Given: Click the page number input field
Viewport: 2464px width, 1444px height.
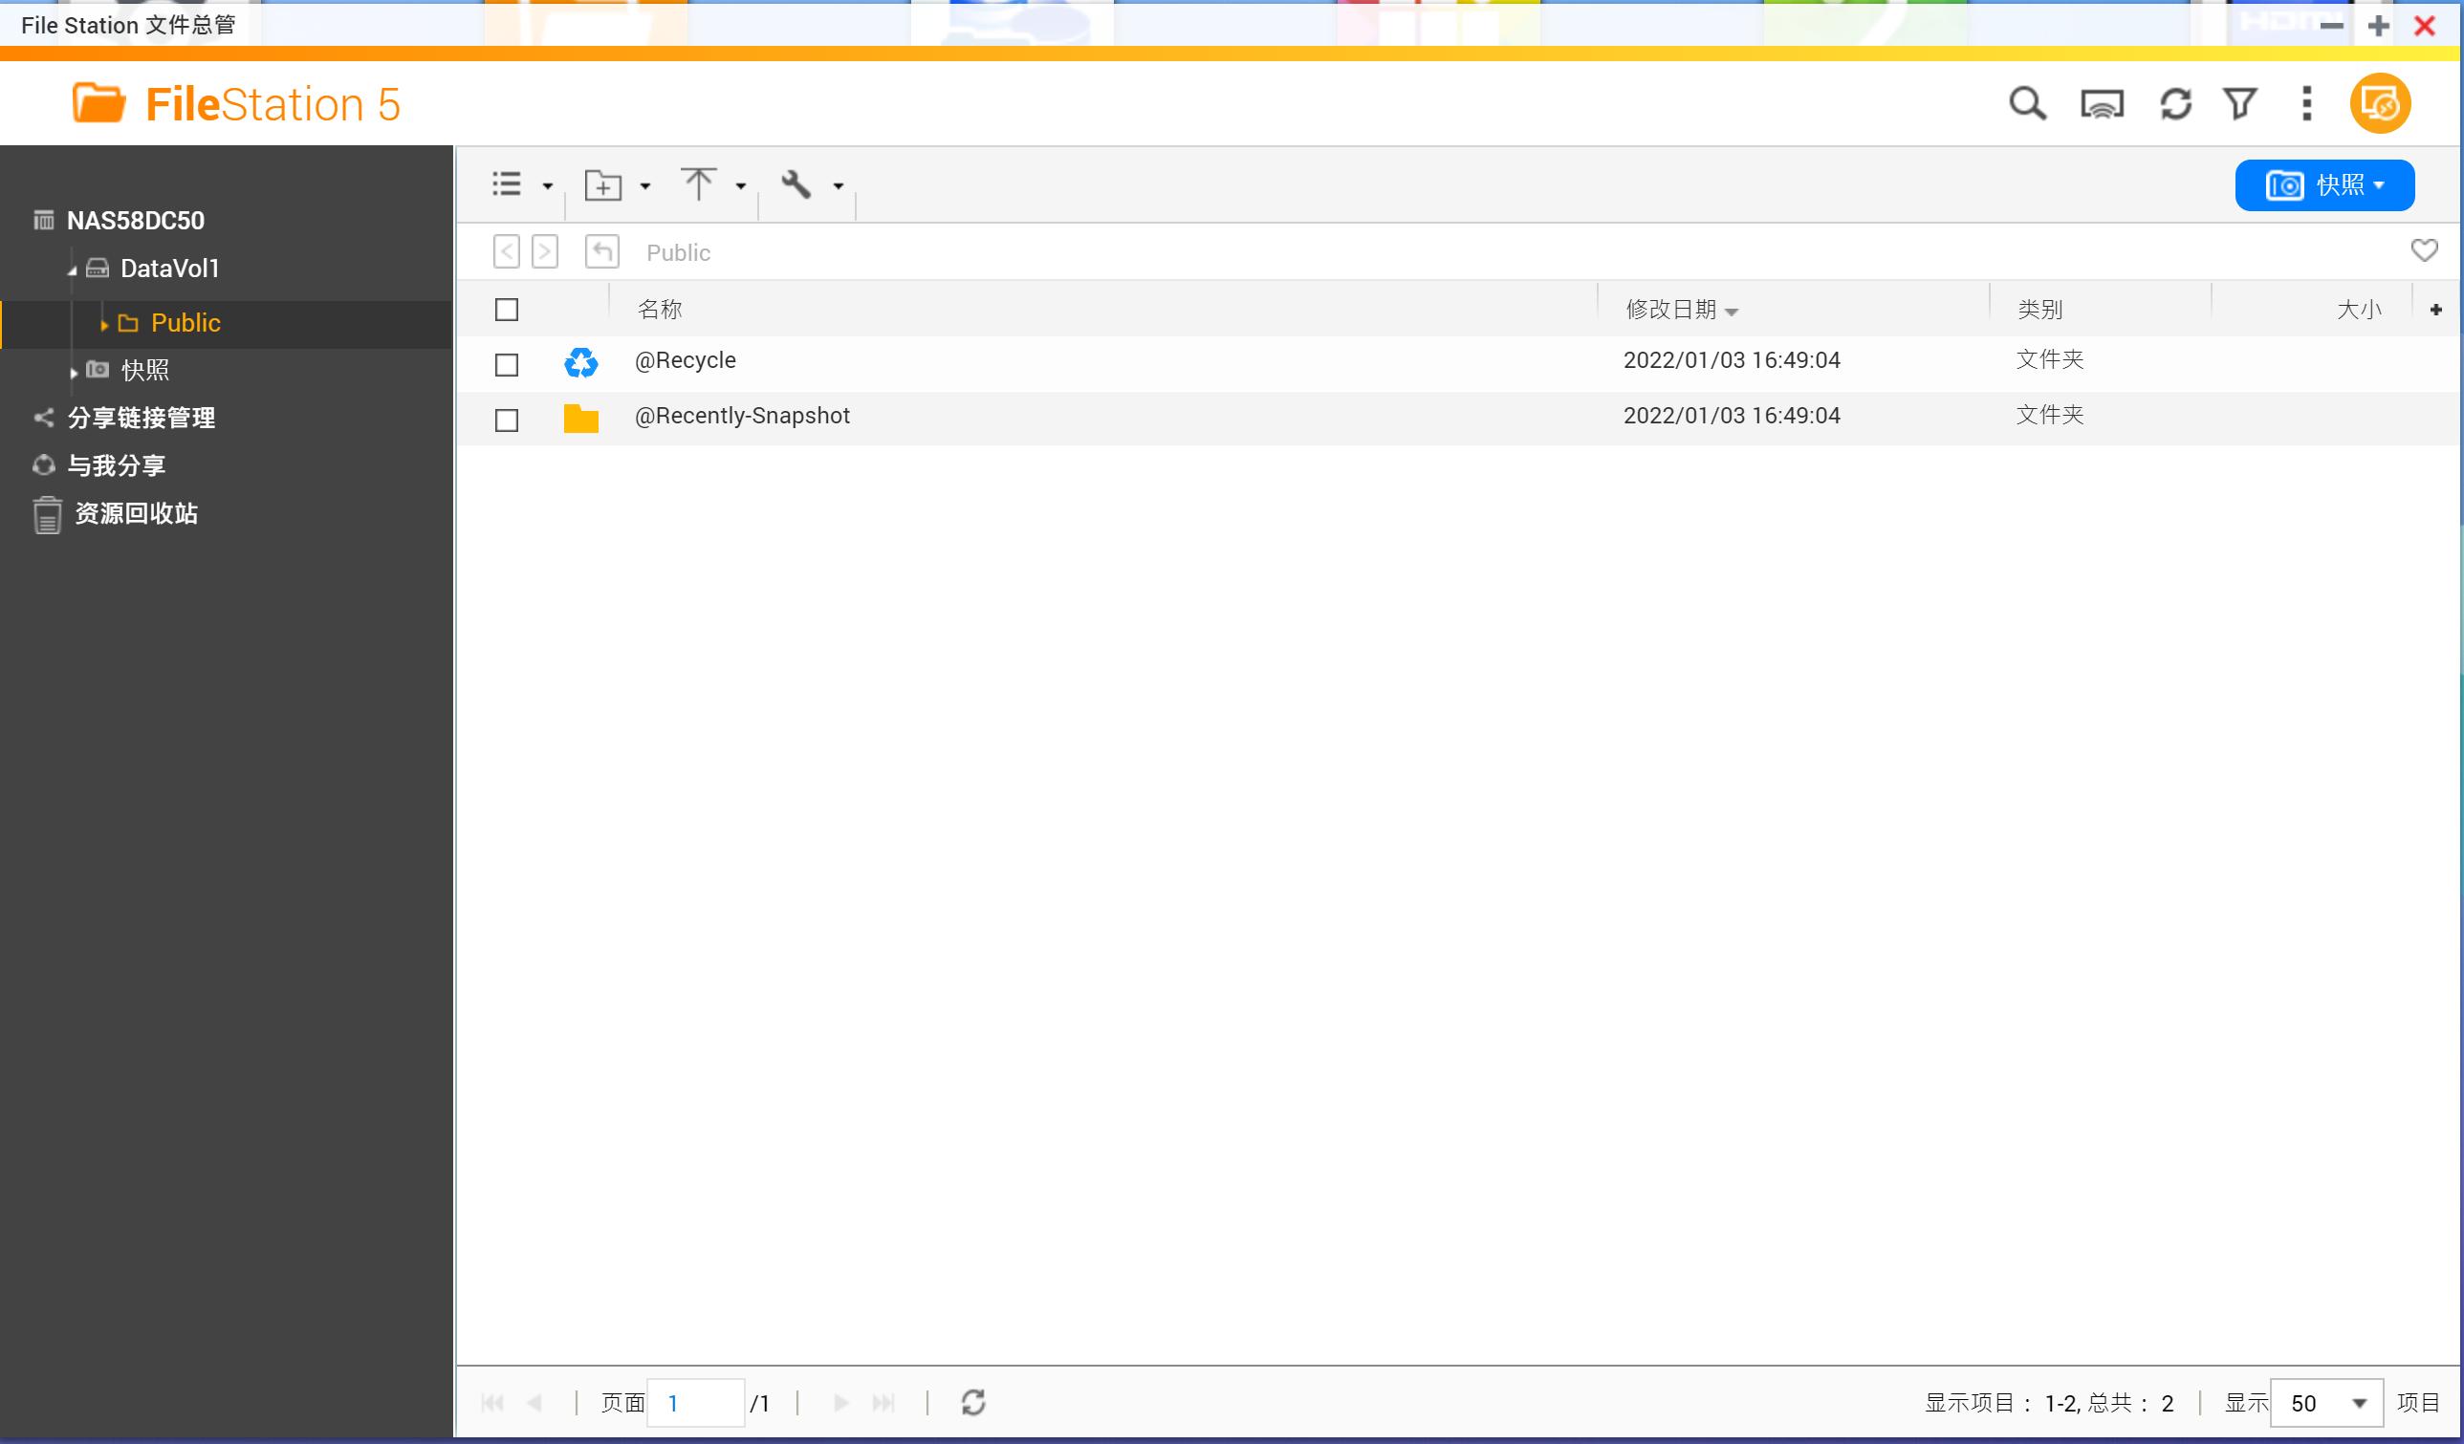Looking at the screenshot, I should (x=695, y=1403).
